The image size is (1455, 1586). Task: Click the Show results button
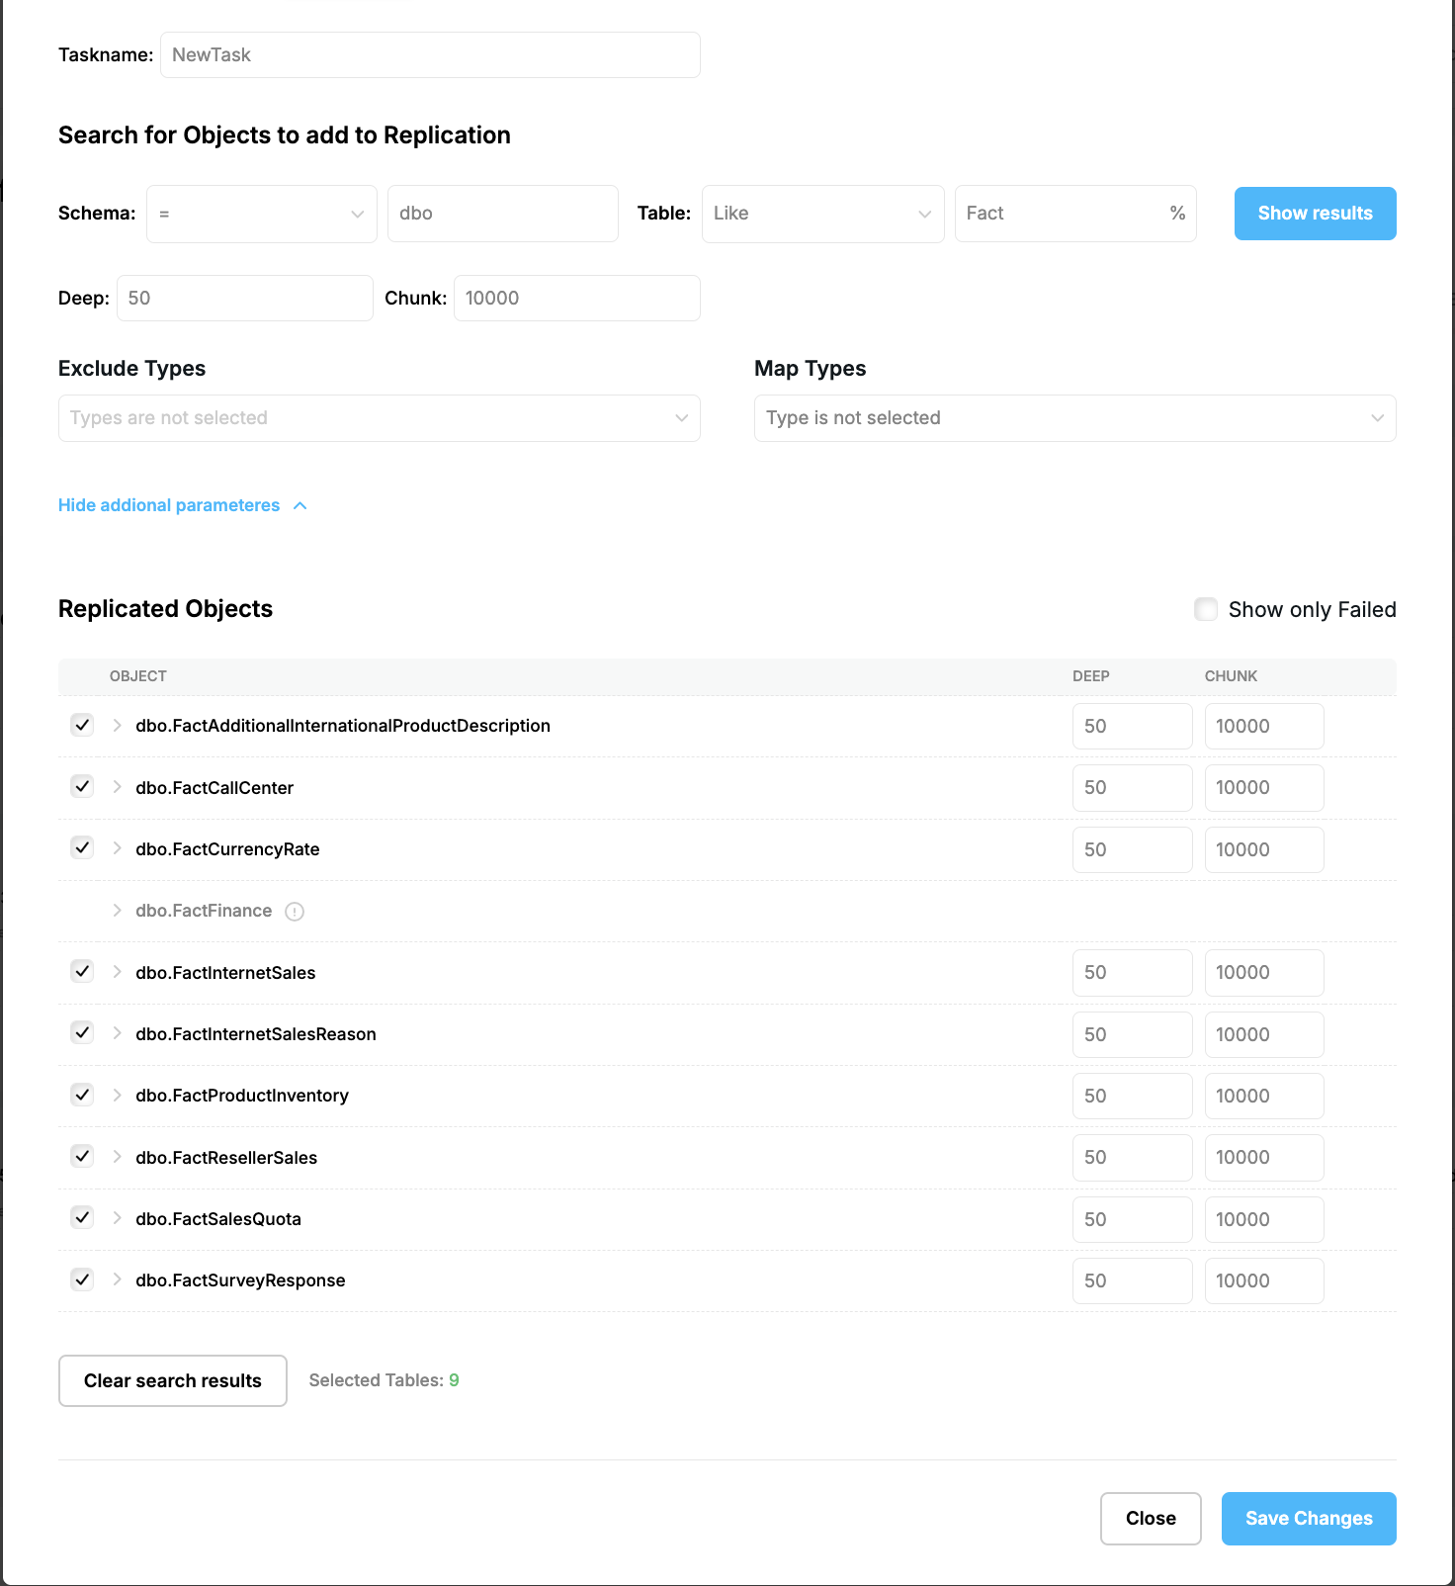[1316, 214]
